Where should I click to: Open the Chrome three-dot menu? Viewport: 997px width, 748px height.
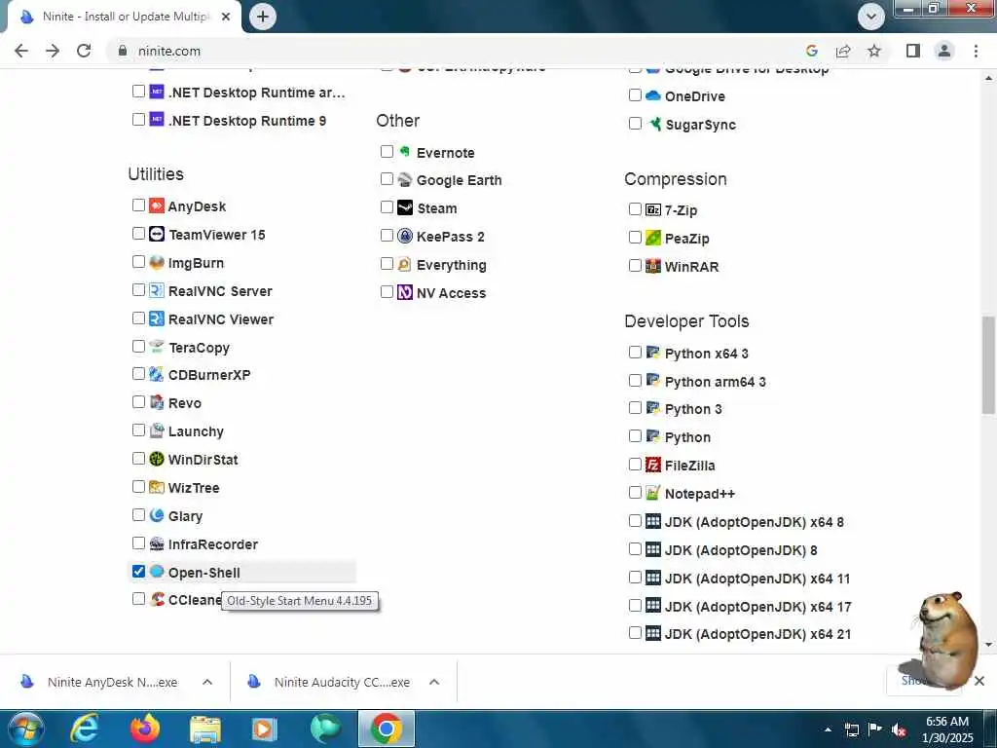click(976, 51)
